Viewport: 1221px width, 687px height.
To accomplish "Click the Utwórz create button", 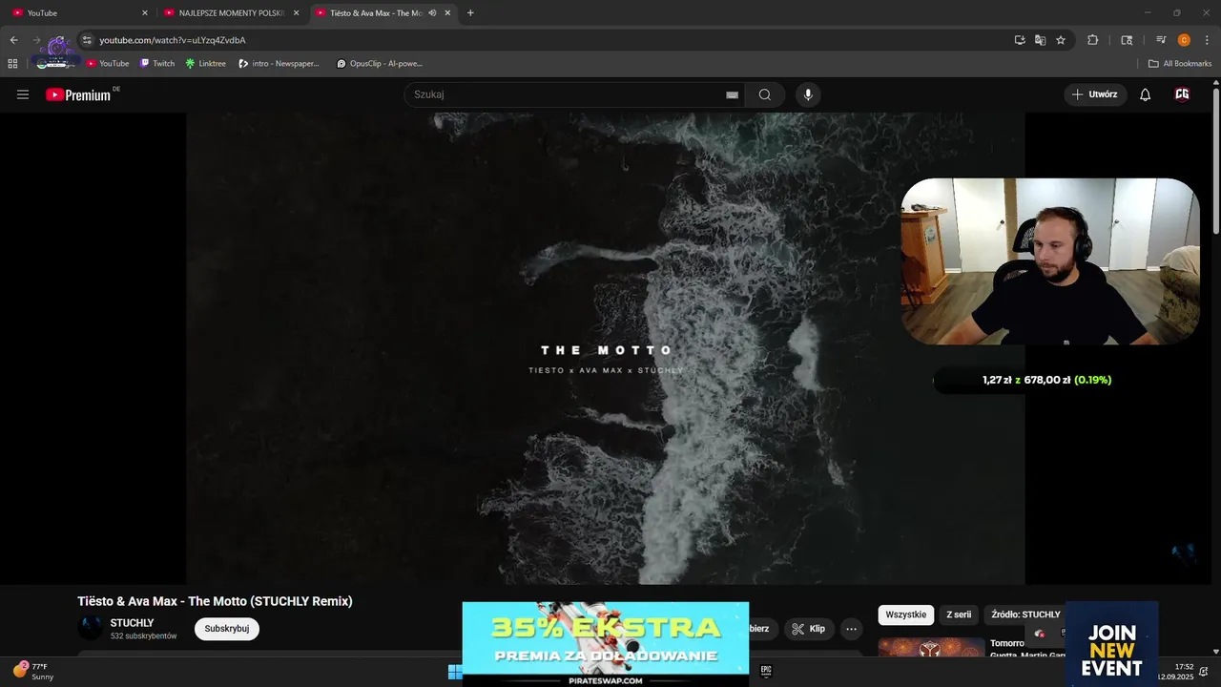I will coord(1095,94).
